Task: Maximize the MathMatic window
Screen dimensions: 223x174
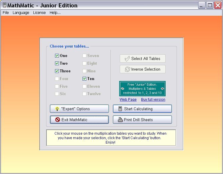Action: coord(210,5)
